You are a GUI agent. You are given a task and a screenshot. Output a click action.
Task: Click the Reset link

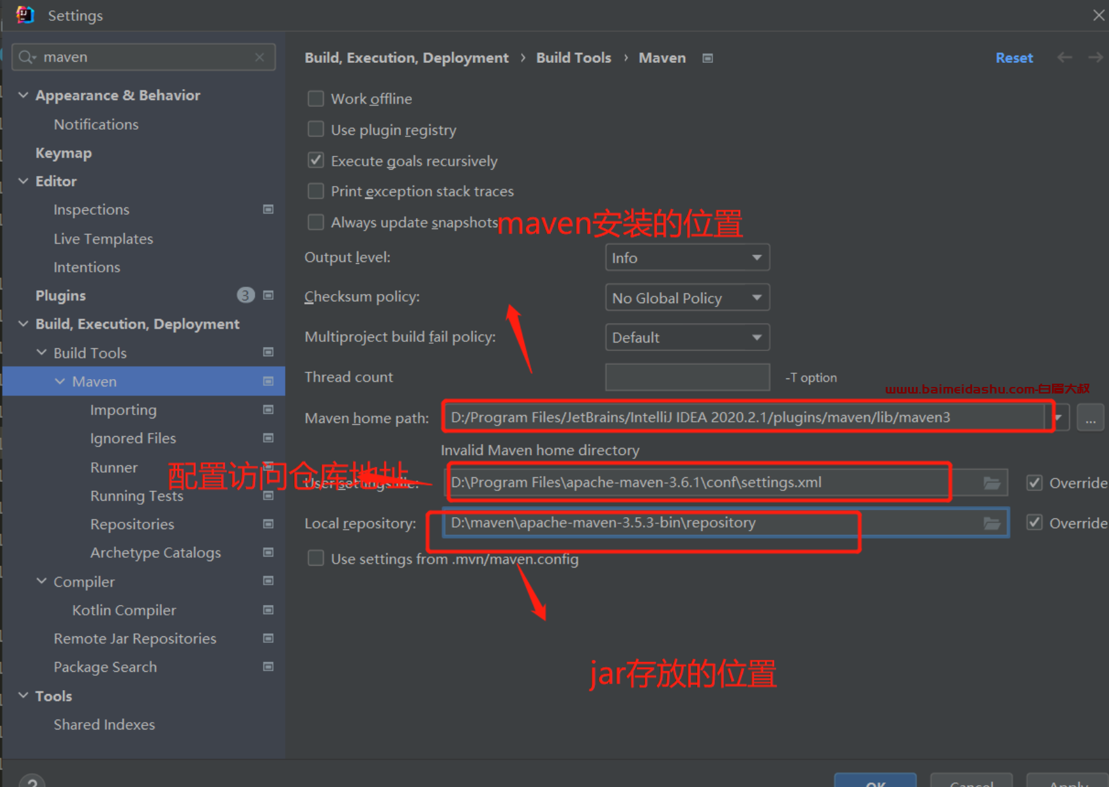[1014, 58]
